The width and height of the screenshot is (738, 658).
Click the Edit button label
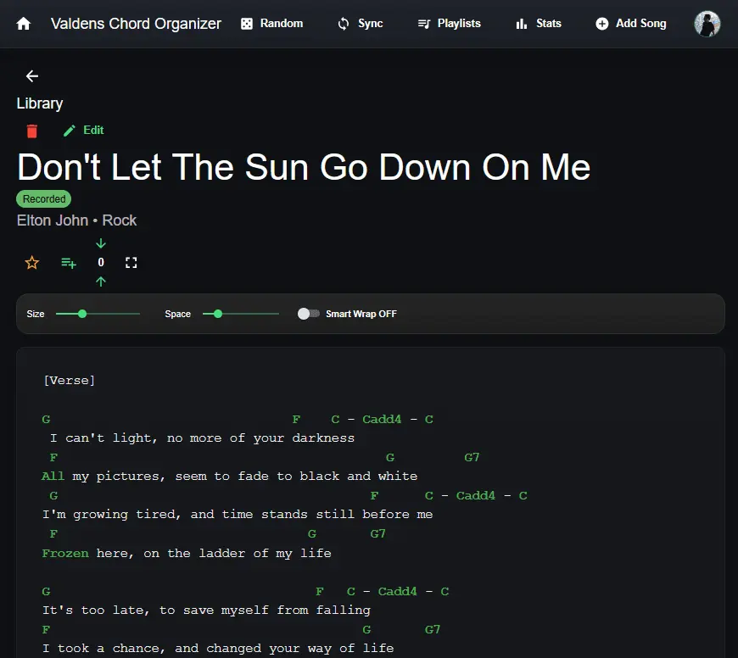click(x=93, y=131)
